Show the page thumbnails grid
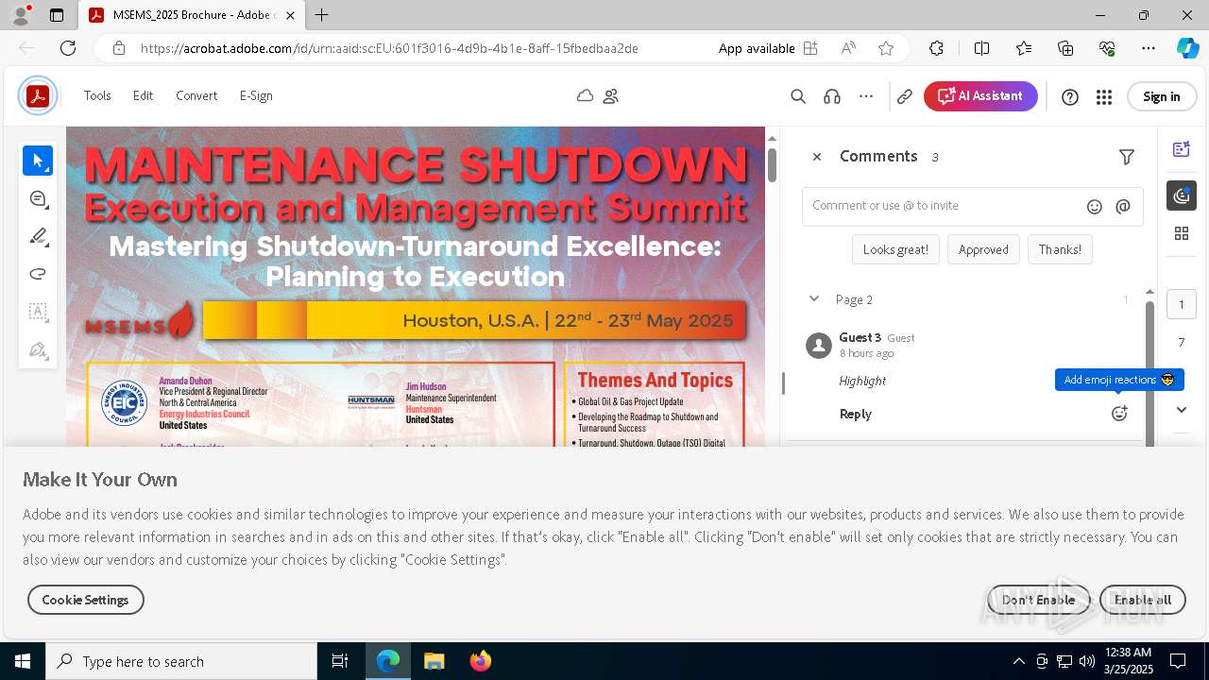The image size is (1209, 680). pyautogui.click(x=1182, y=233)
